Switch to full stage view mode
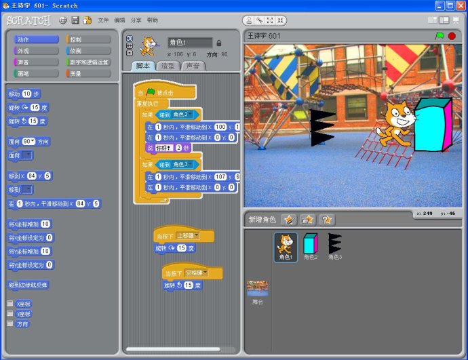 tap(444, 20)
